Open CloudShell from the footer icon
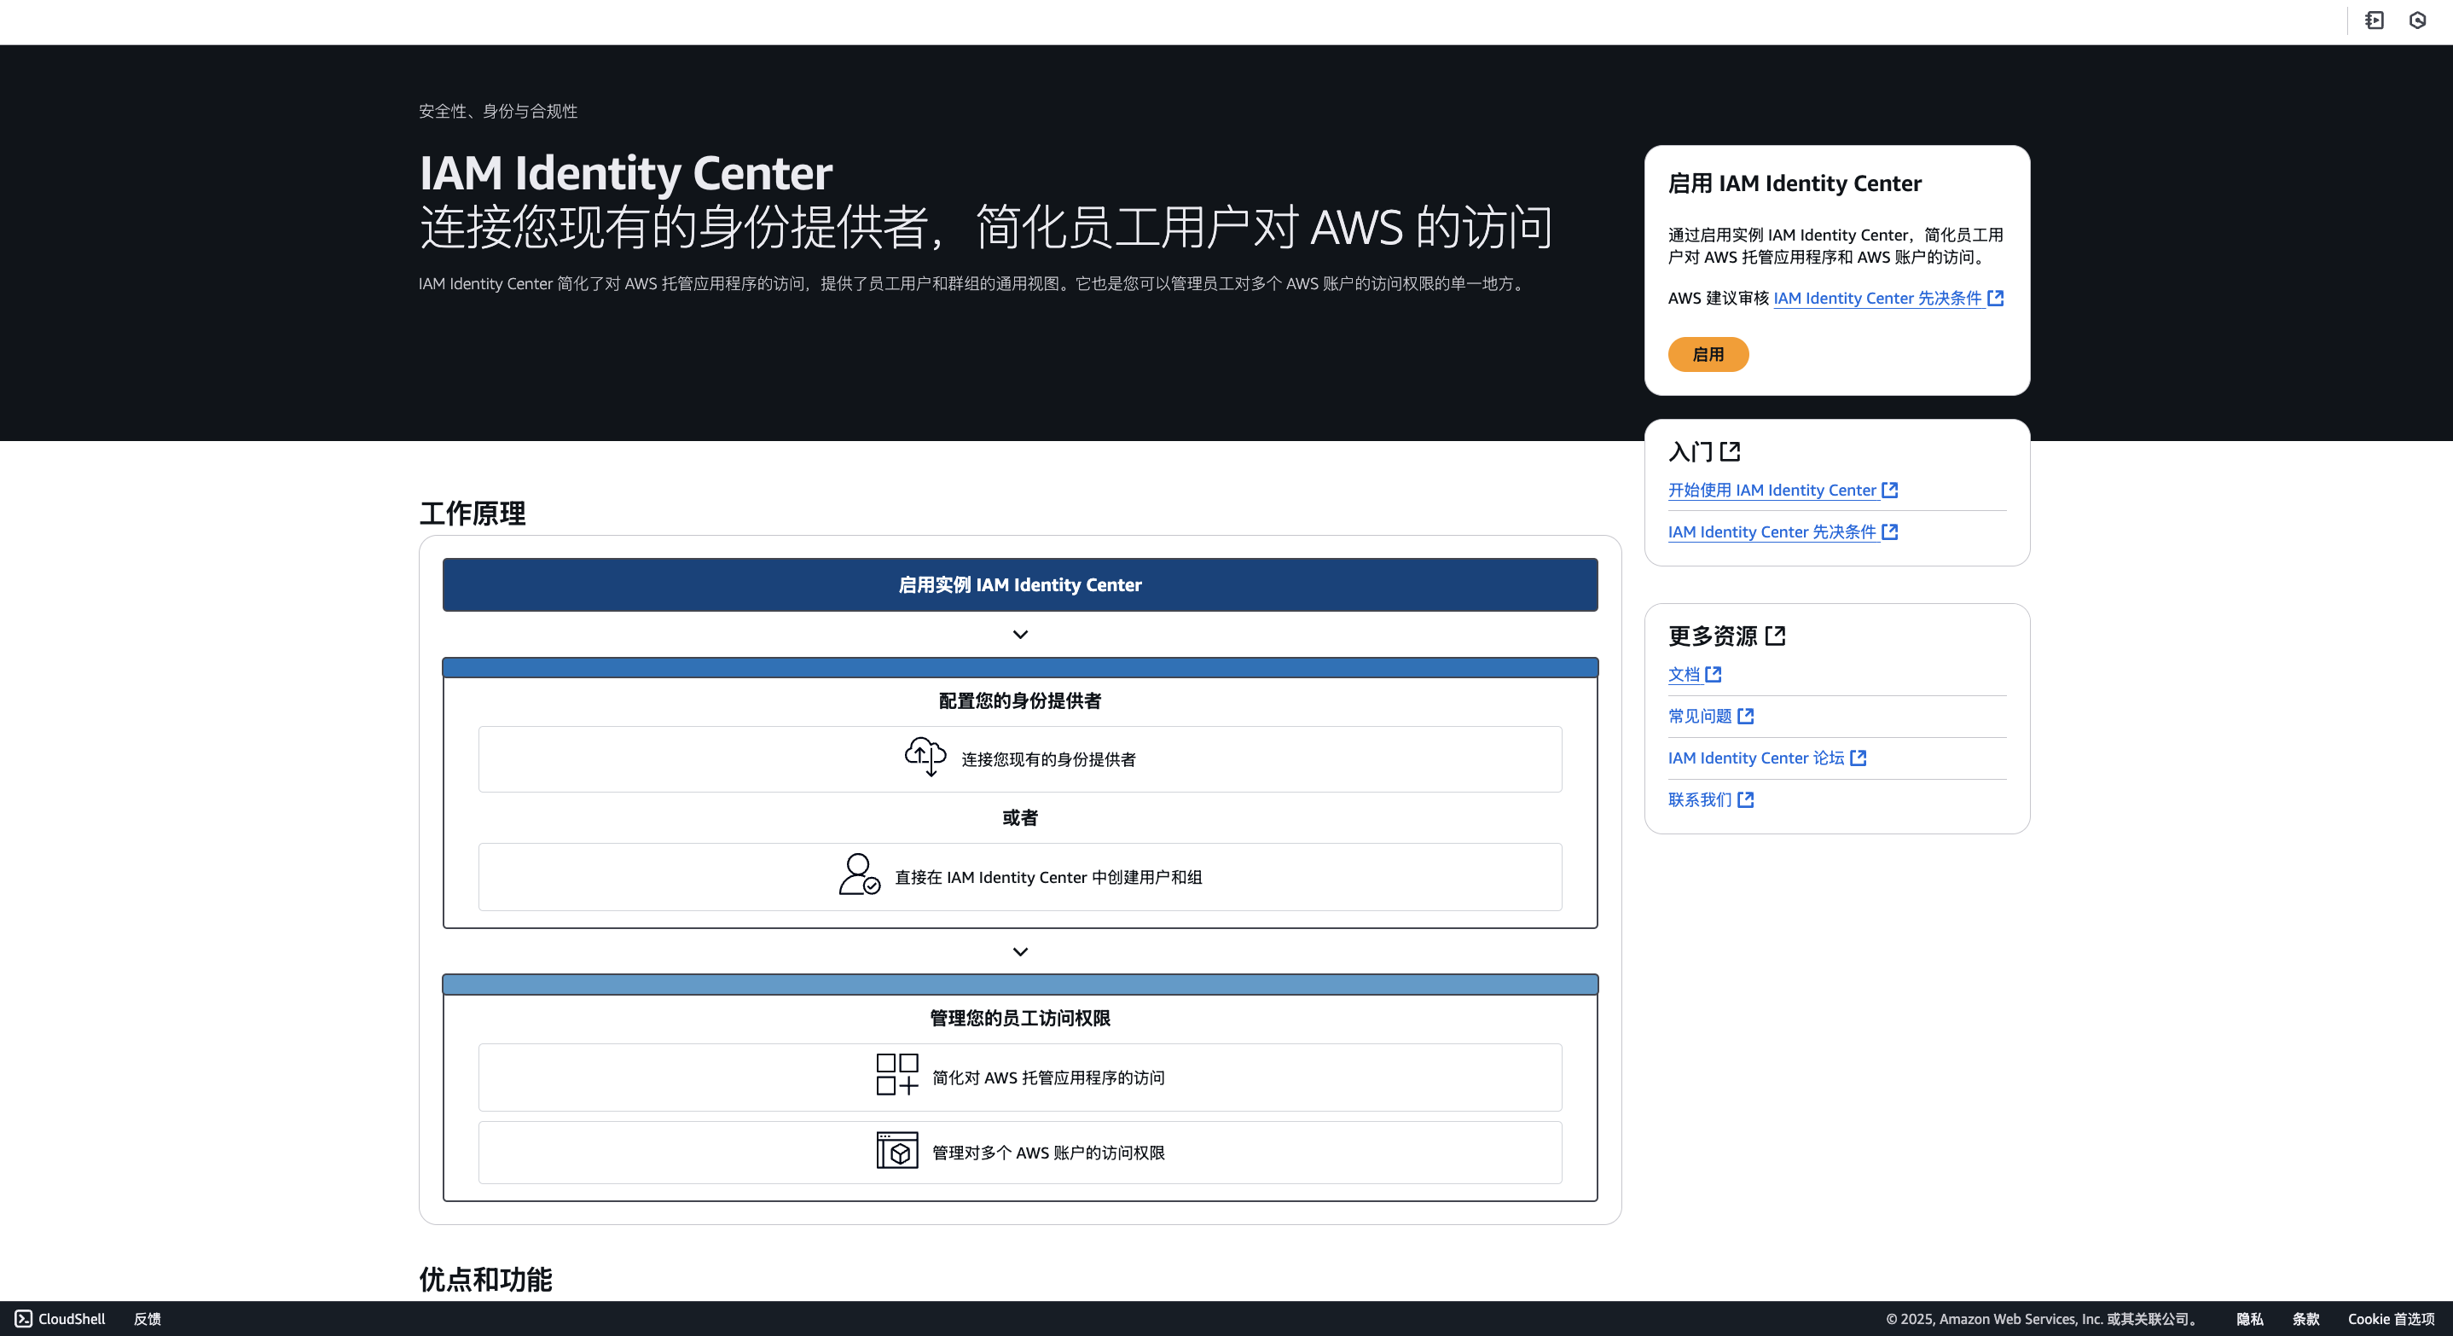This screenshot has width=2453, height=1336. pyautogui.click(x=24, y=1319)
